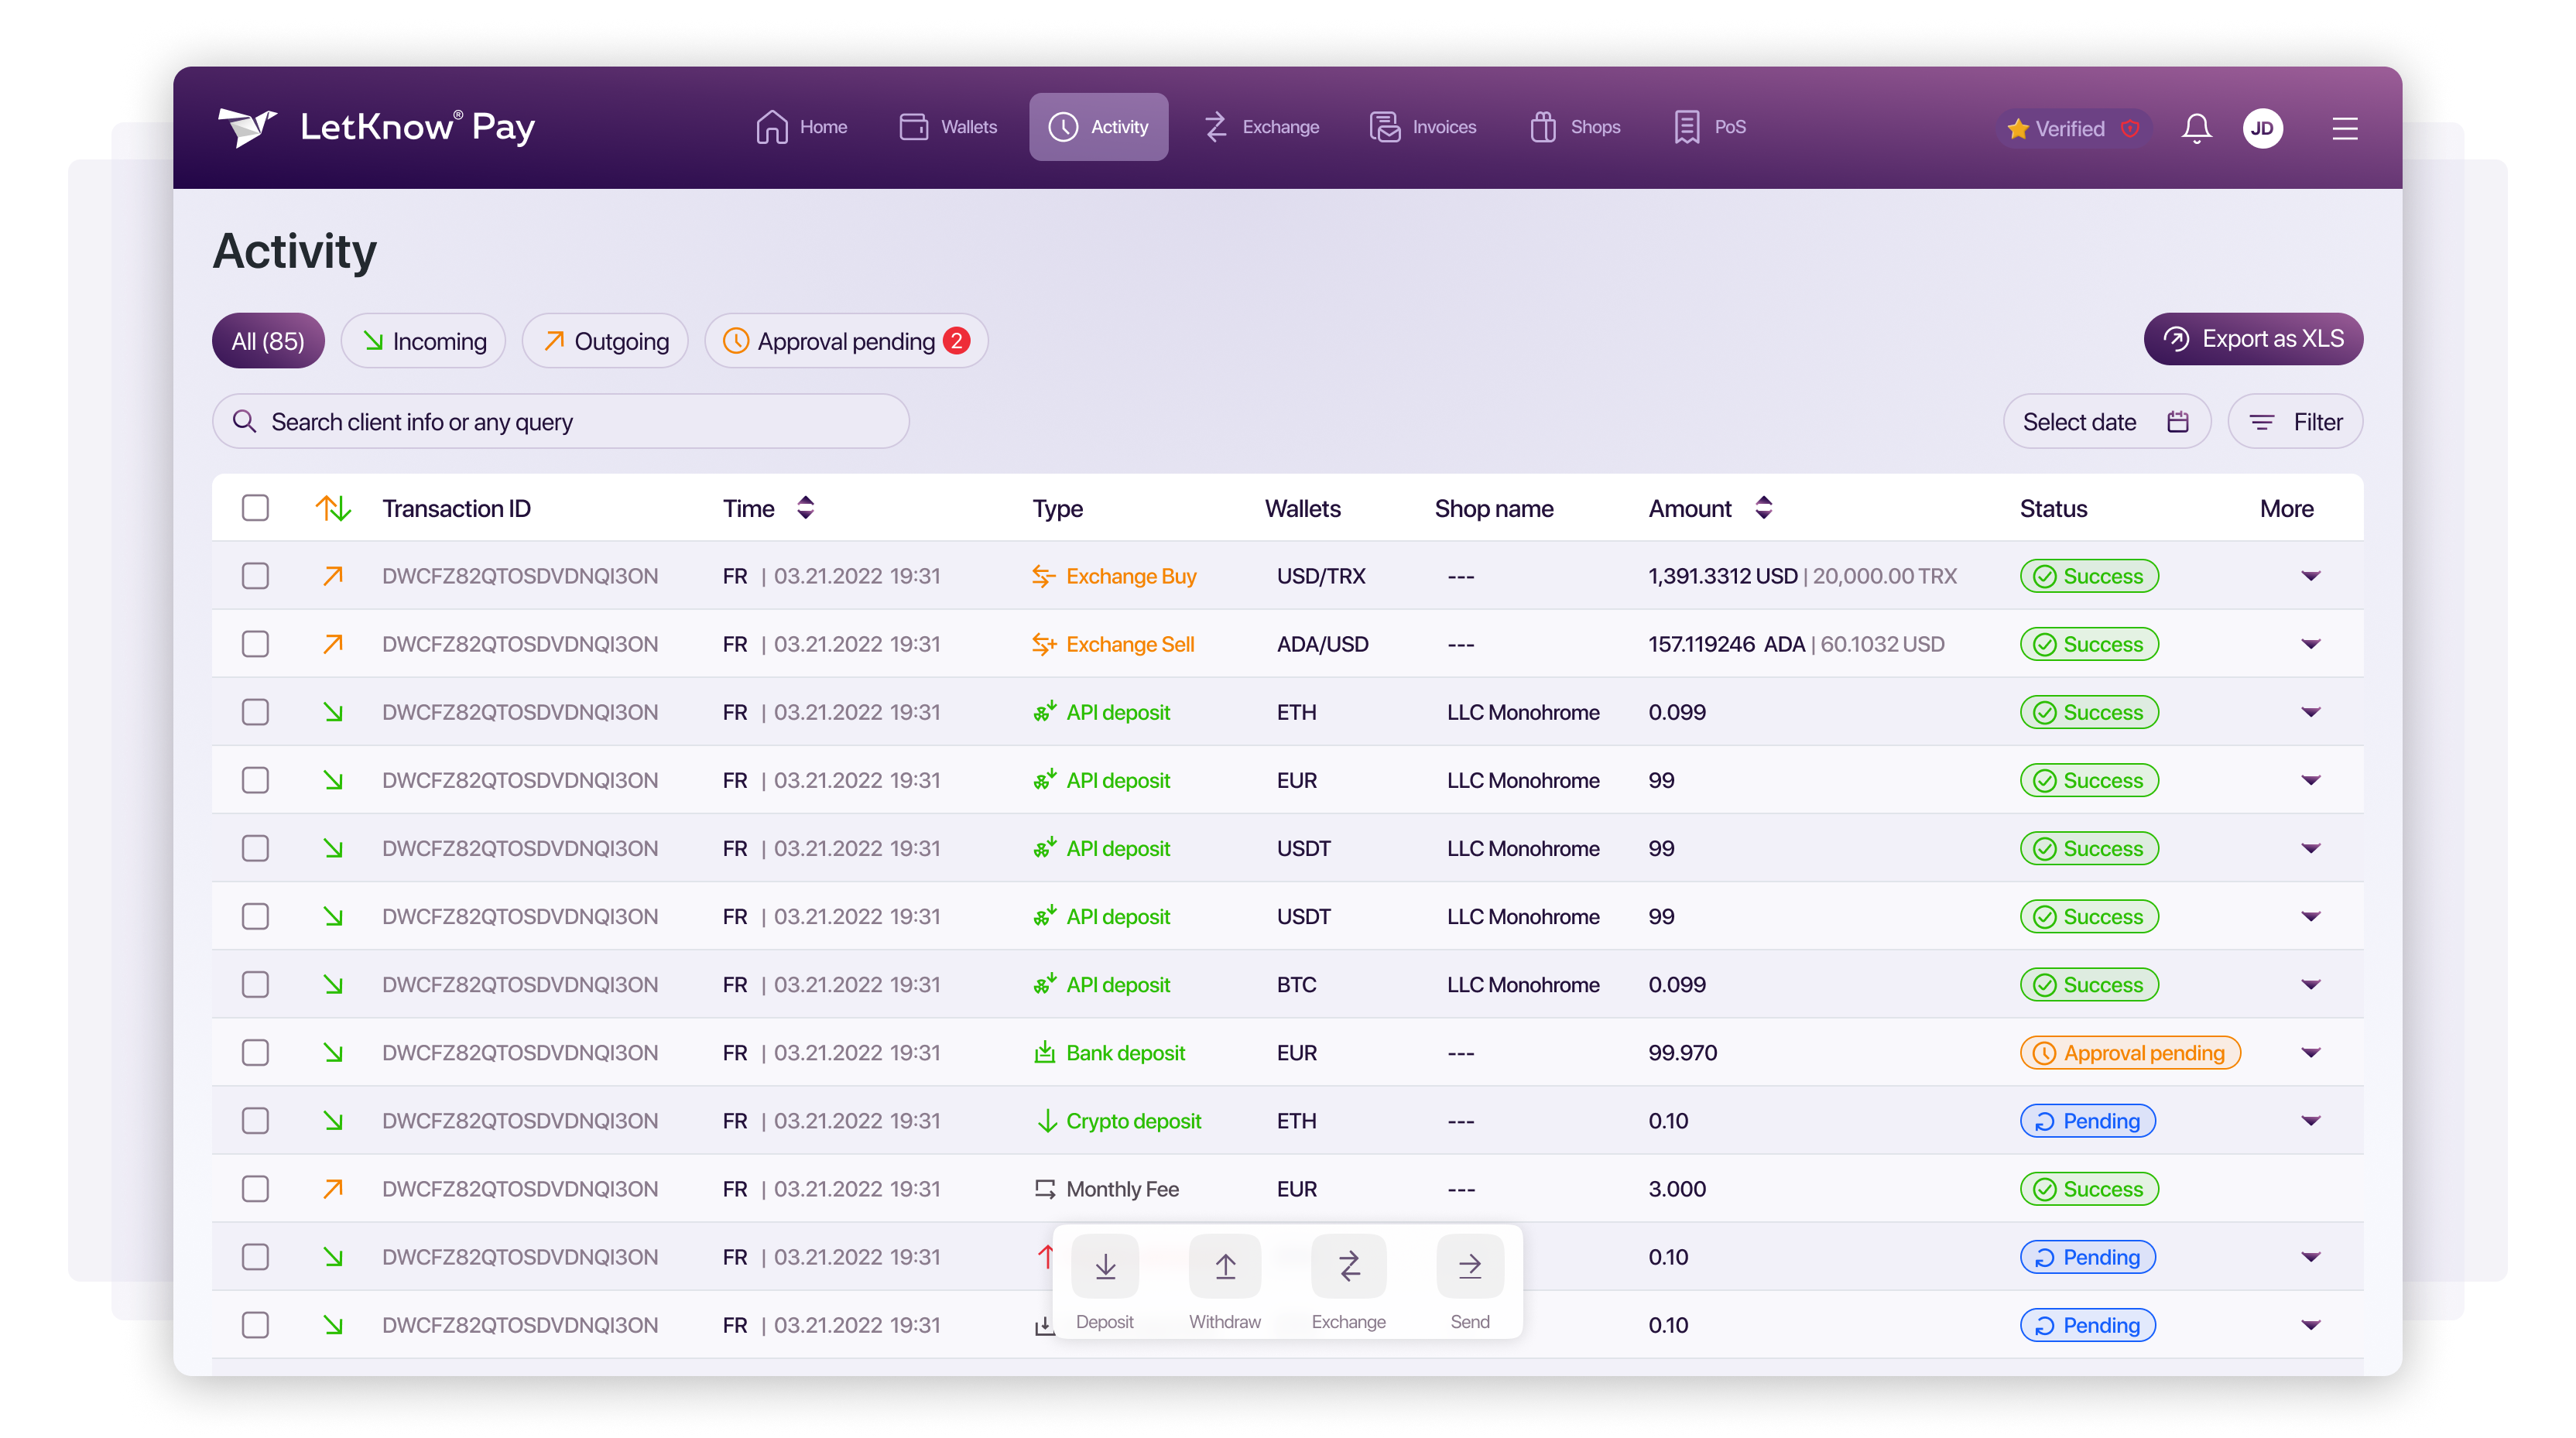Check the Exchange Sell row checkbox

(x=255, y=644)
